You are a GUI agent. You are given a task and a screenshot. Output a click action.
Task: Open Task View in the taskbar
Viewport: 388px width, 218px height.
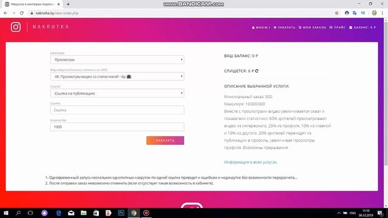(30, 213)
